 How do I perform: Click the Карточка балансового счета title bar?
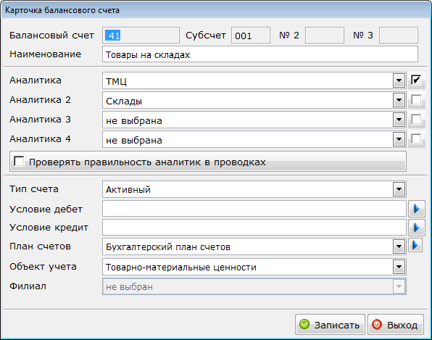216,10
